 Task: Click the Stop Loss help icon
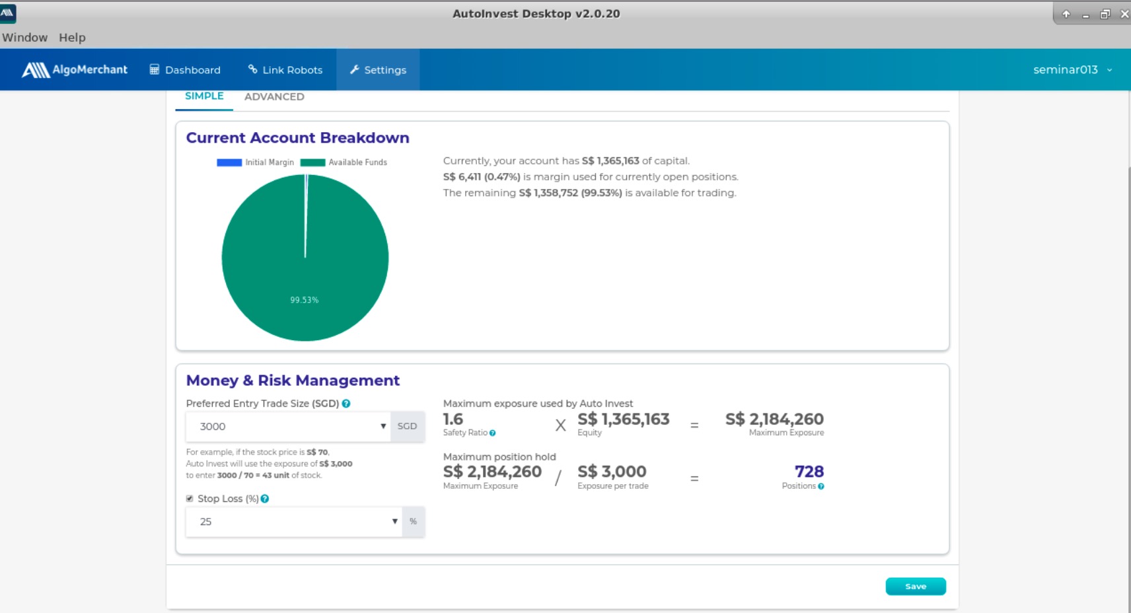265,499
